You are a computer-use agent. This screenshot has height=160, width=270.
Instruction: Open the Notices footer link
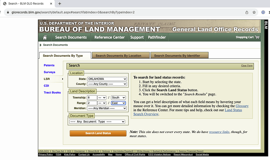(x=106, y=151)
